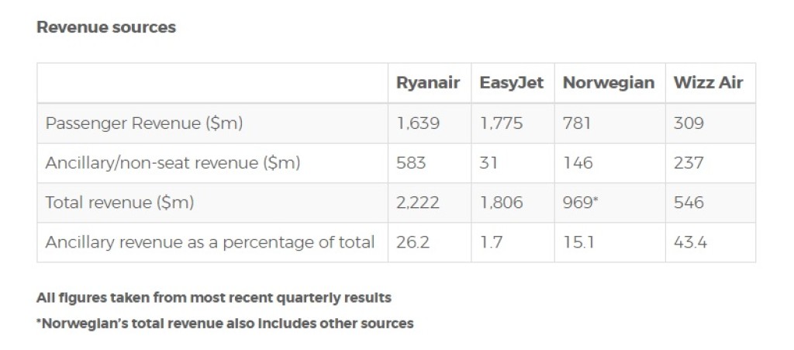Select the Total revenue ($m) row label
The image size is (794, 350).
pyautogui.click(x=119, y=203)
